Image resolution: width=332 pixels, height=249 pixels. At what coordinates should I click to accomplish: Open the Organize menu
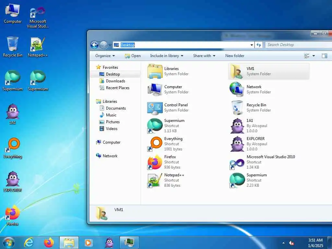pyautogui.click(x=105, y=56)
